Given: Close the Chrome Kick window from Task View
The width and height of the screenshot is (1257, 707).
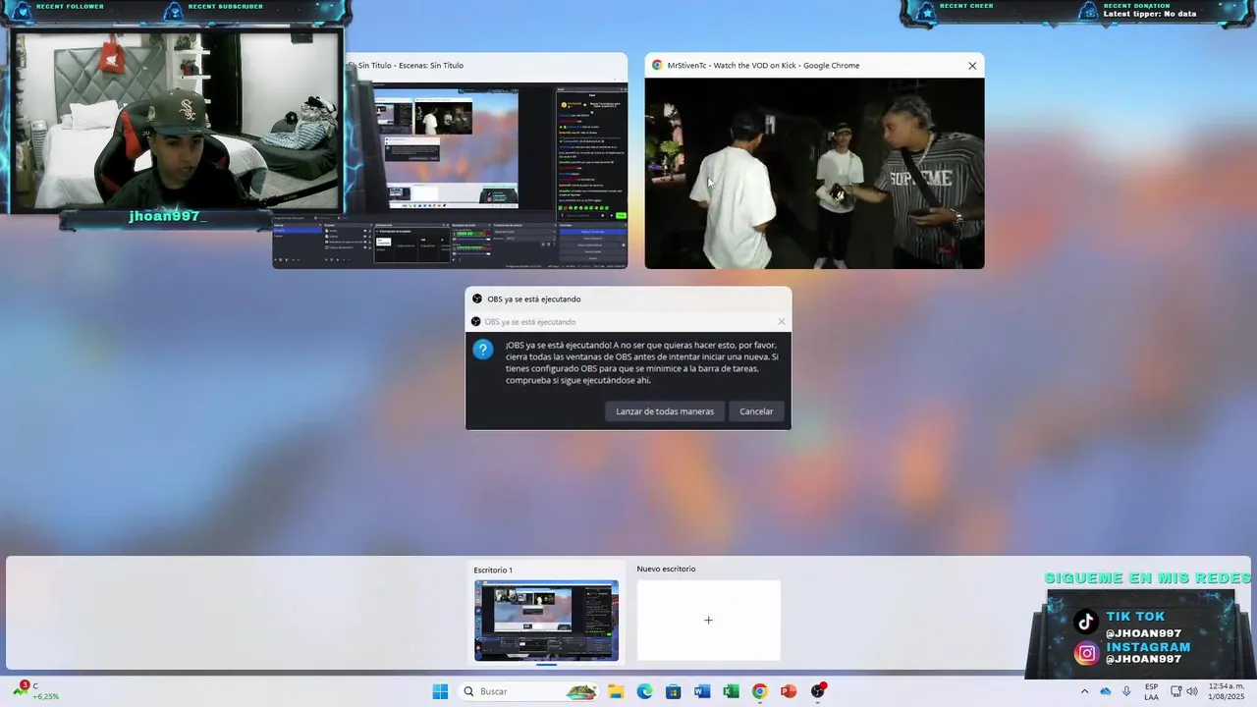Looking at the screenshot, I should (x=972, y=66).
